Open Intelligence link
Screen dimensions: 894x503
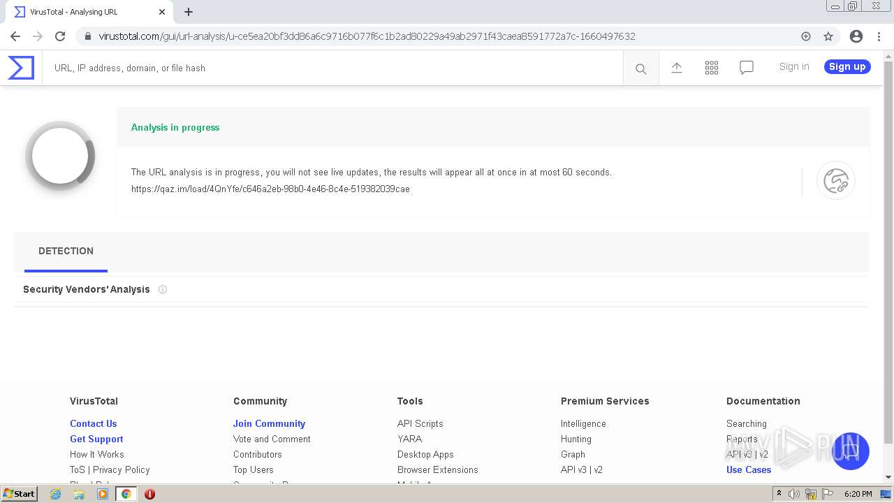tap(583, 424)
